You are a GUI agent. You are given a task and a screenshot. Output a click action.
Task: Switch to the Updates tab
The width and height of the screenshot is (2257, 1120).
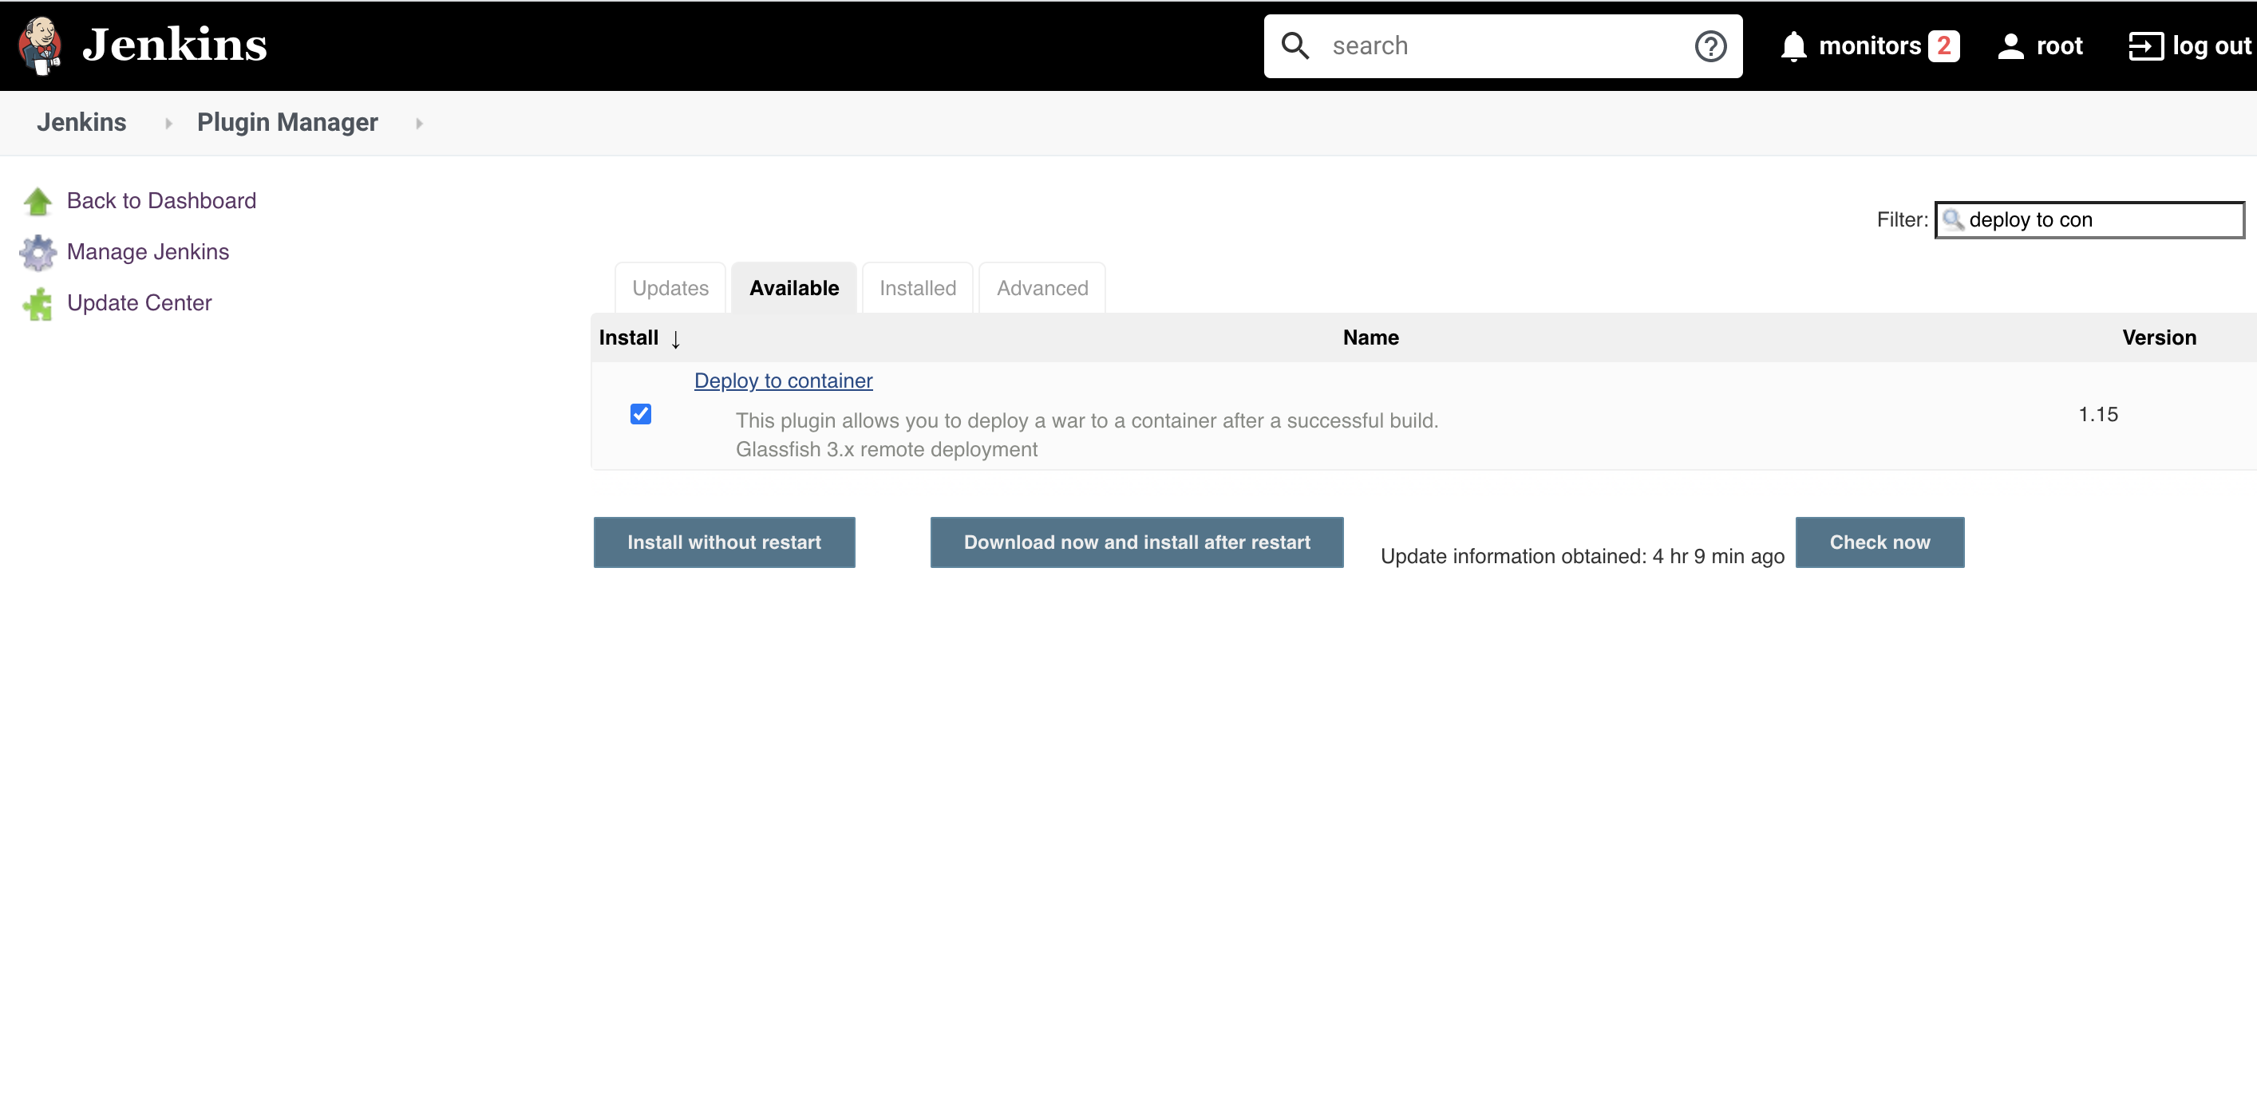670,288
